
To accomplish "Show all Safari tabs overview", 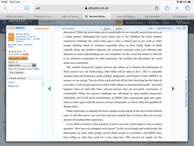I will coord(188,8).
